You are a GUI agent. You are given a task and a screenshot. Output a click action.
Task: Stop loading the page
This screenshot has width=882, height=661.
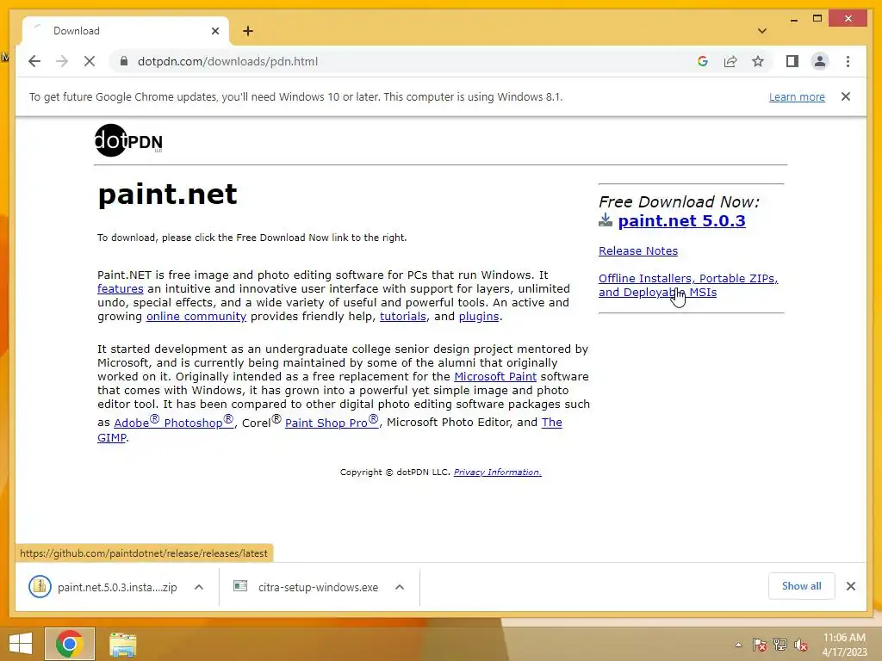coord(90,61)
